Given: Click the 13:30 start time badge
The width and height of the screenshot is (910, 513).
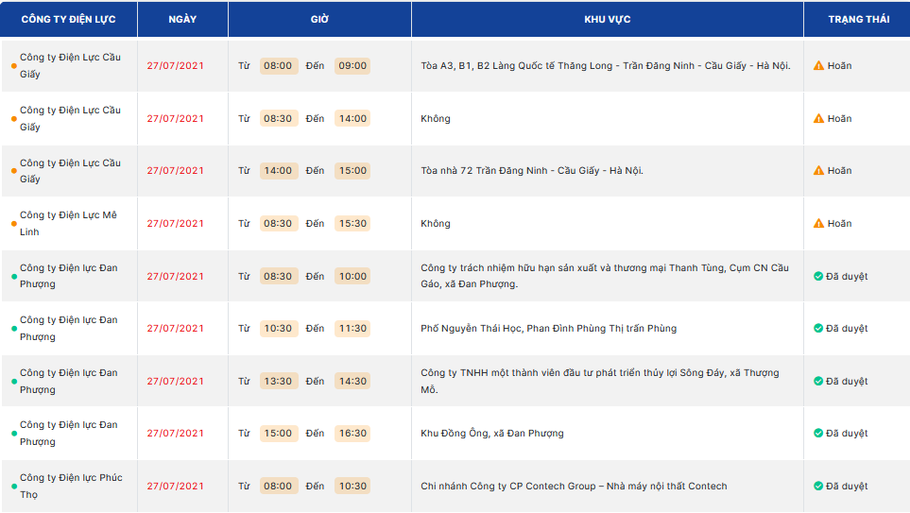Looking at the screenshot, I should click(278, 382).
